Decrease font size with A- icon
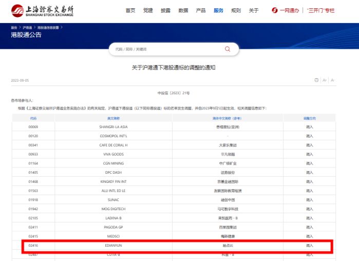The height and width of the screenshot is (261, 359). [x=332, y=80]
